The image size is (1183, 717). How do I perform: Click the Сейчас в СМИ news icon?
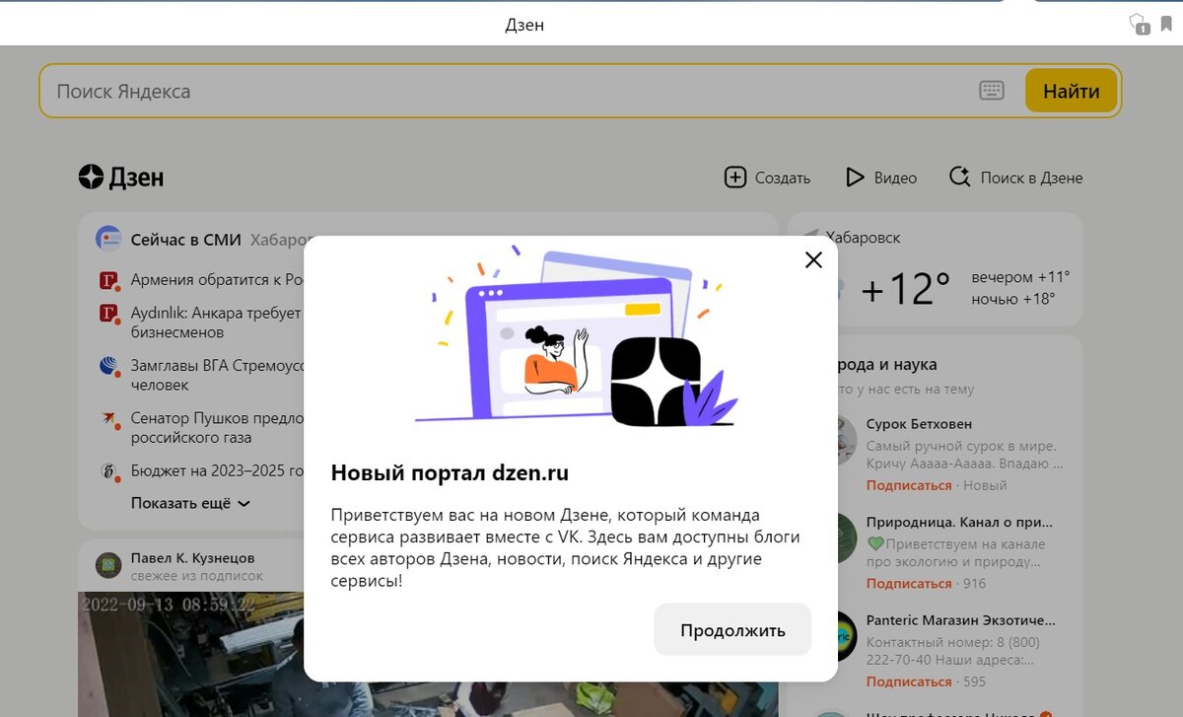click(x=107, y=239)
